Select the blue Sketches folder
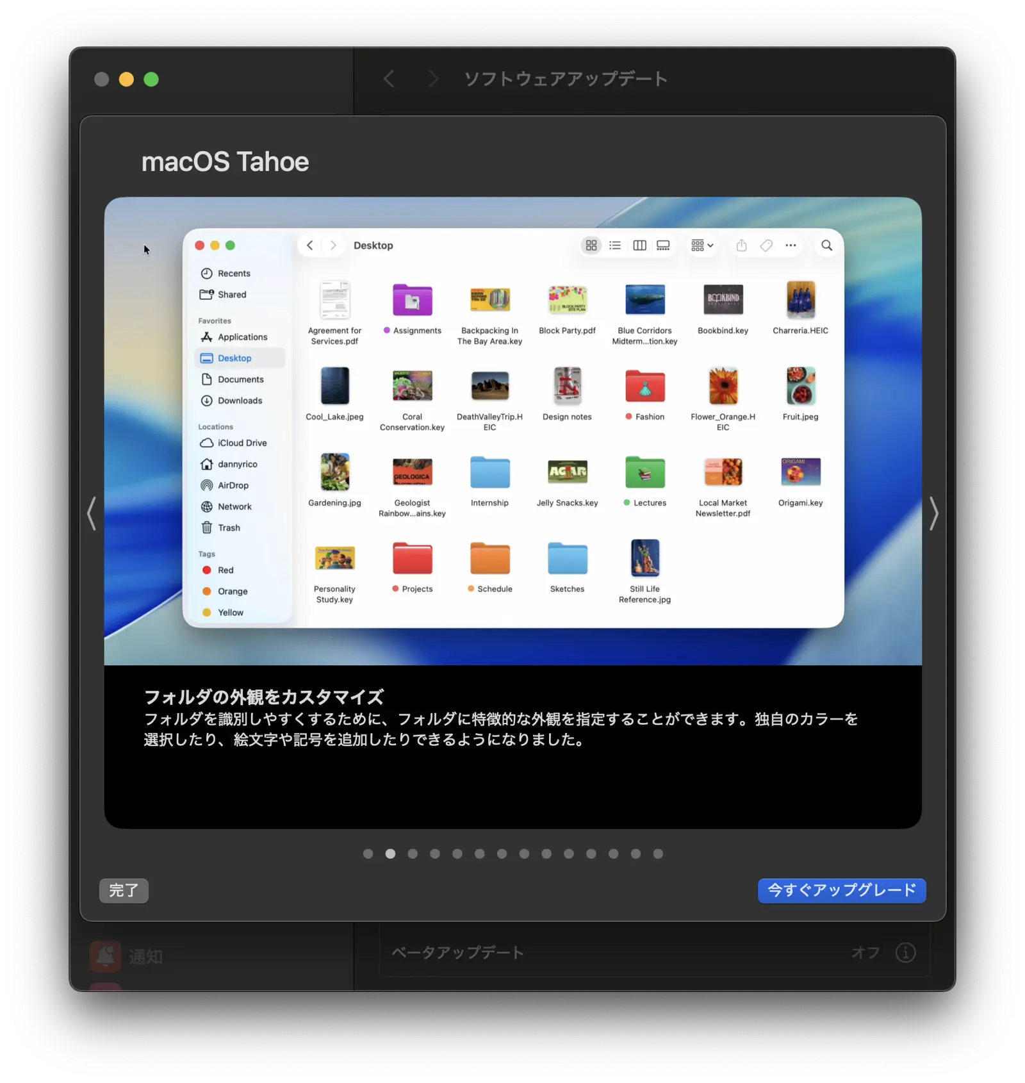This screenshot has width=1025, height=1083. coord(568,559)
